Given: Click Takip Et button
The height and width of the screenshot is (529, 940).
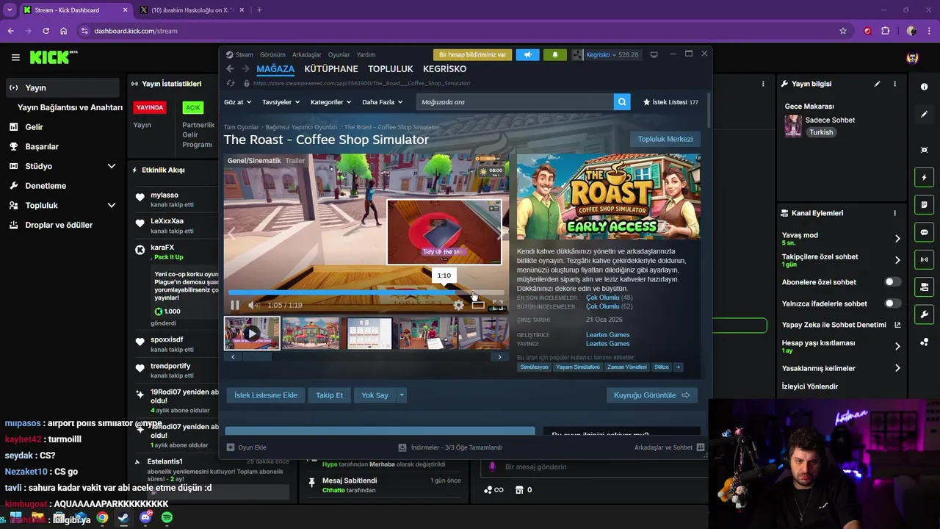Looking at the screenshot, I should point(329,395).
